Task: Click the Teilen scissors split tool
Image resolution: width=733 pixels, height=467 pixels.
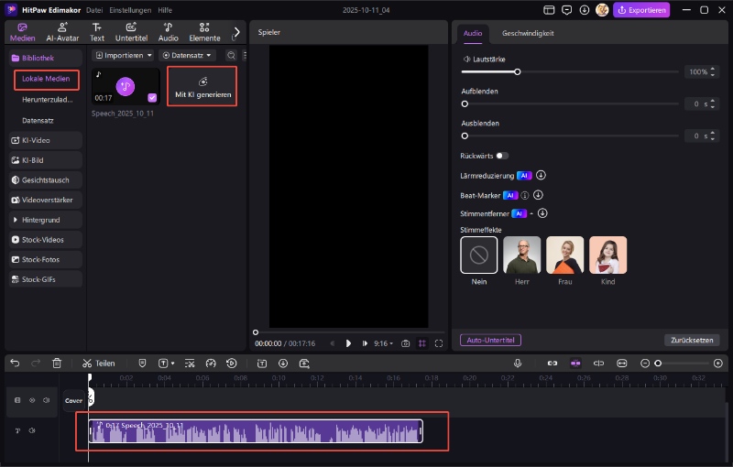Action: (99, 363)
